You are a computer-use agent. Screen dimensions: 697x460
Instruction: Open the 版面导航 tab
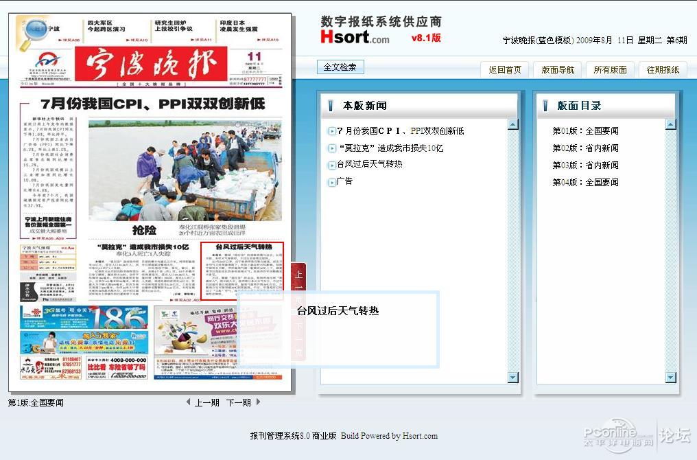558,70
